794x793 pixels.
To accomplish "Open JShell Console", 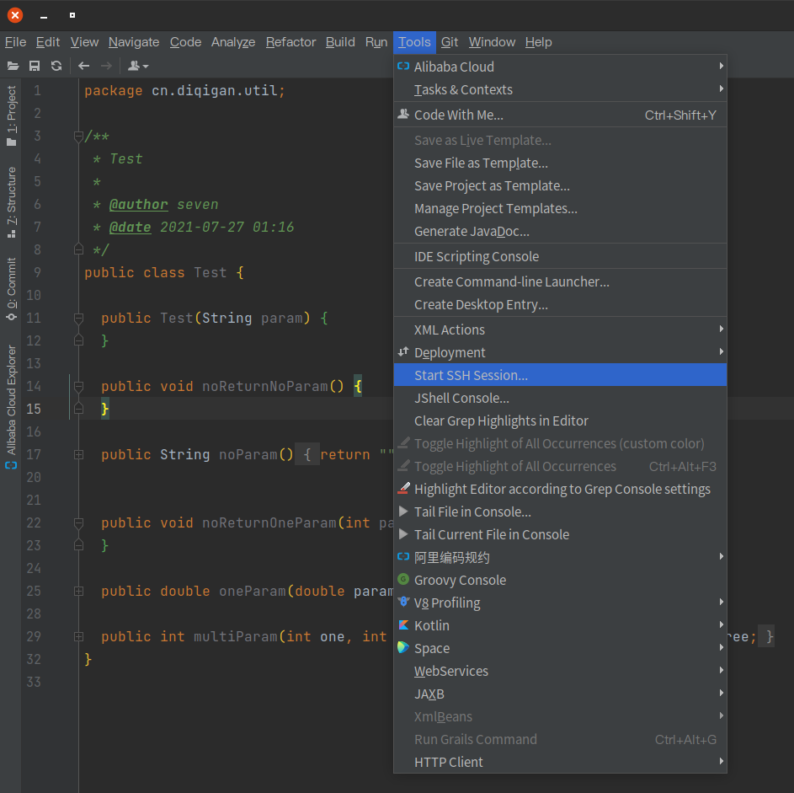I will coord(560,398).
